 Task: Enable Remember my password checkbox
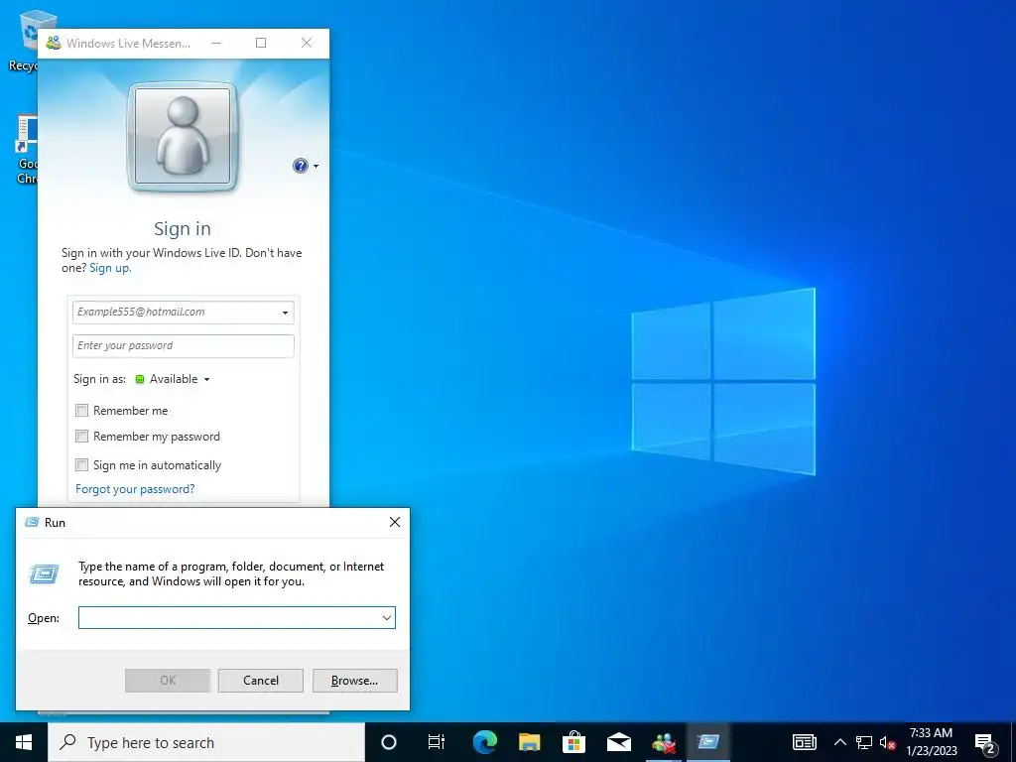tap(81, 437)
